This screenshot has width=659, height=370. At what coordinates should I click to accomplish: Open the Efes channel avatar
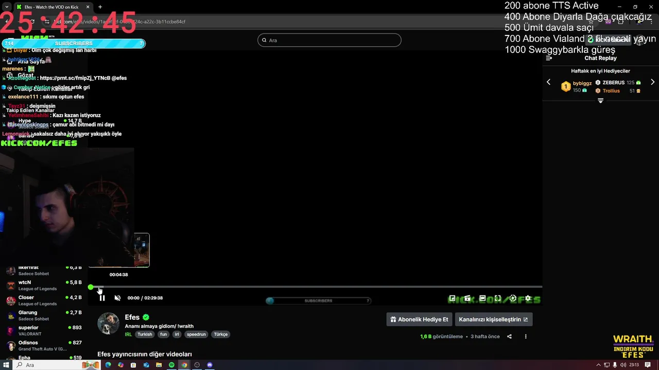pyautogui.click(x=108, y=323)
